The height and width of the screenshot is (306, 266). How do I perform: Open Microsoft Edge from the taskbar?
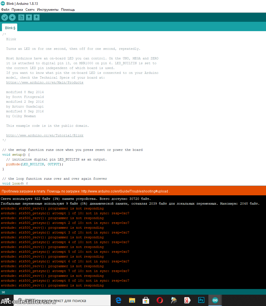tap(118, 300)
